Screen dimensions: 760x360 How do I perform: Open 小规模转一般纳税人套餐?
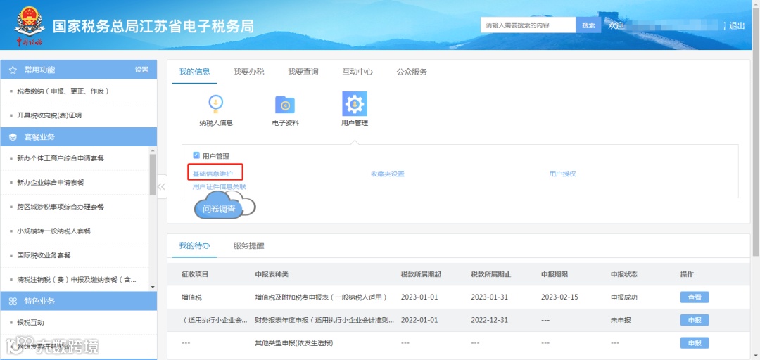(53, 231)
